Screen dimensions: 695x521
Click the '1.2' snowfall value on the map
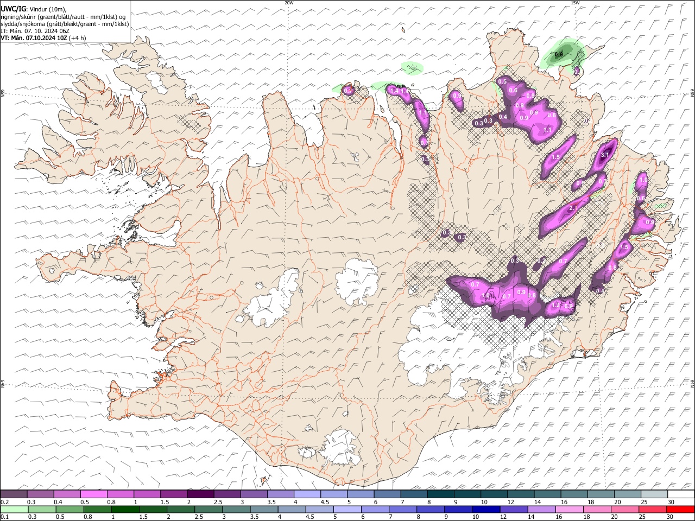pyautogui.click(x=555, y=306)
